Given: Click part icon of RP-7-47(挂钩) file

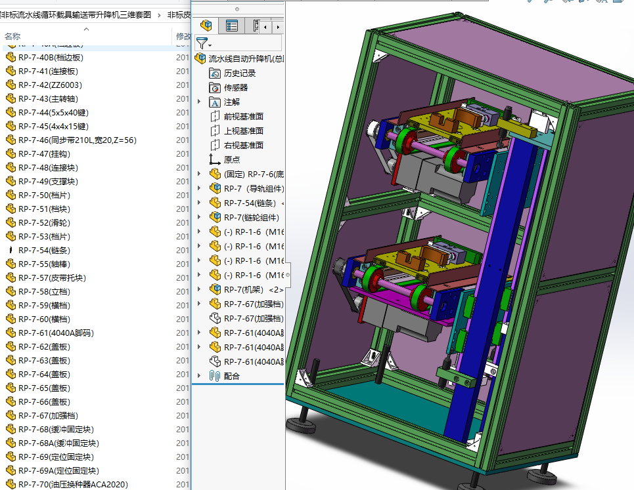Looking at the screenshot, I should (x=11, y=153).
